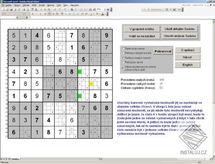Select radio option Řešit jako demo

click(x=123, y=62)
